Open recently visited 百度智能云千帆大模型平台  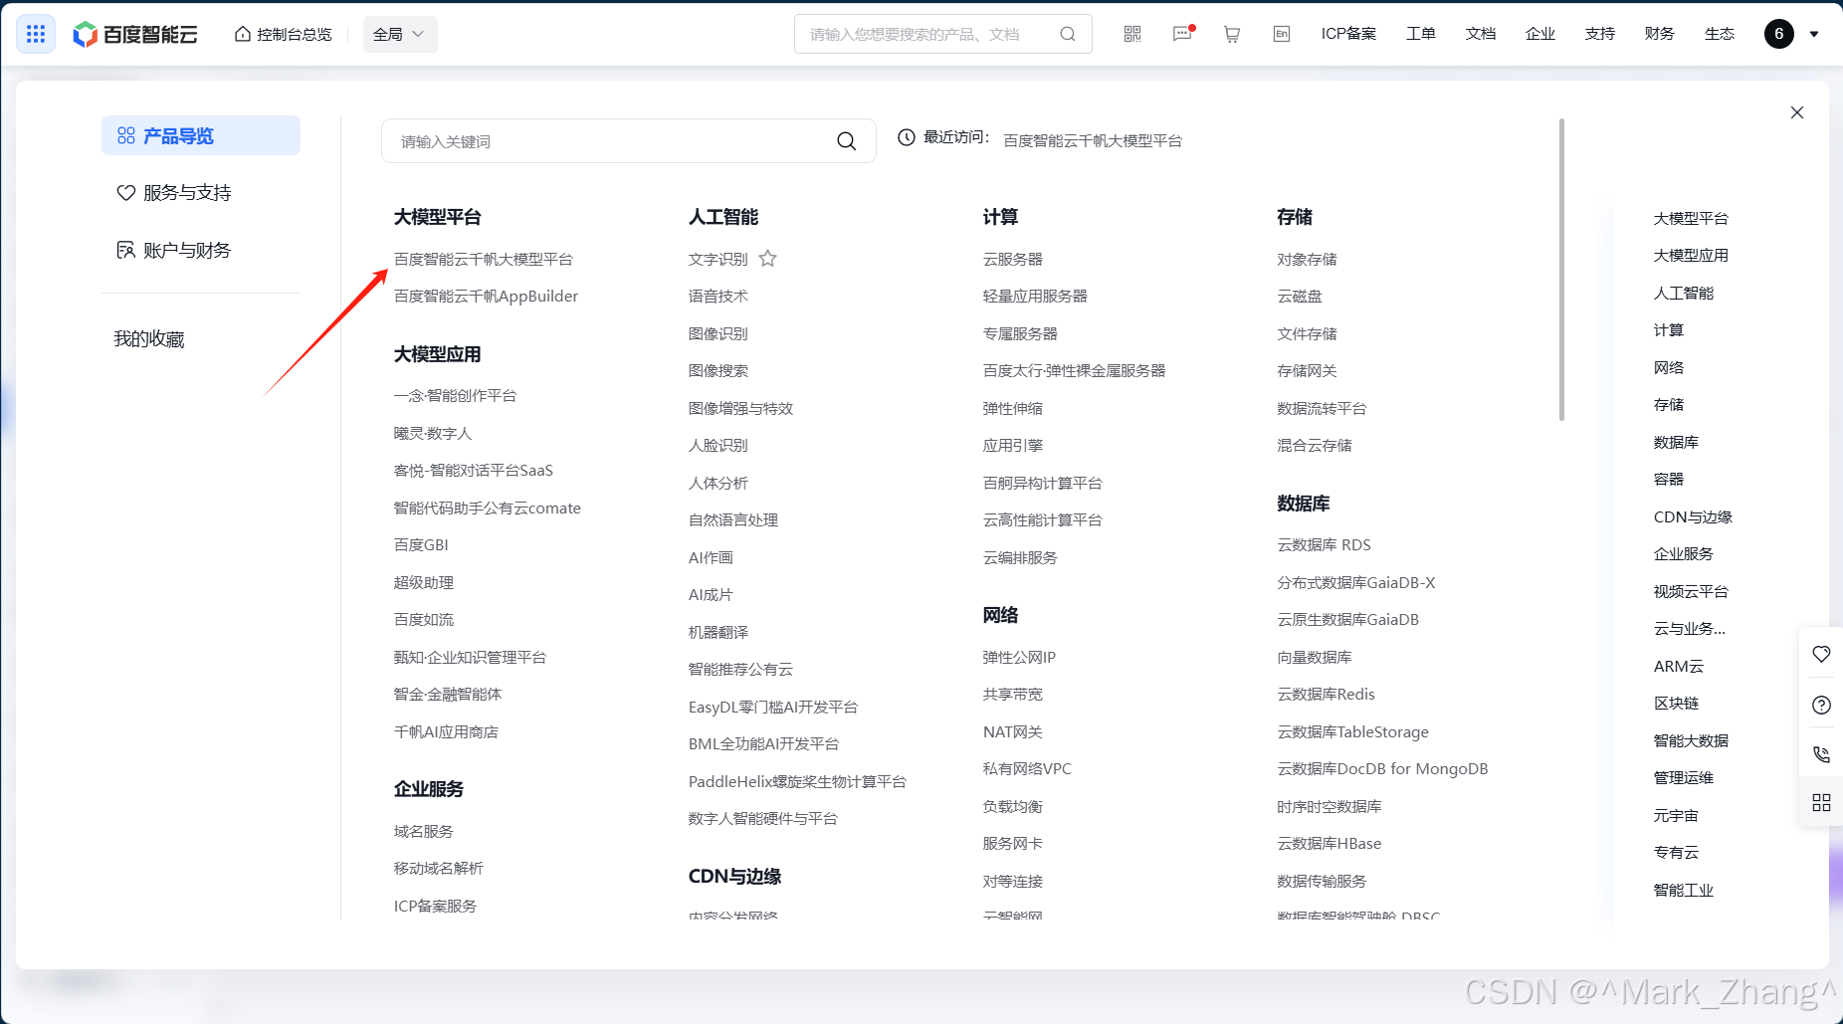pos(1093,141)
